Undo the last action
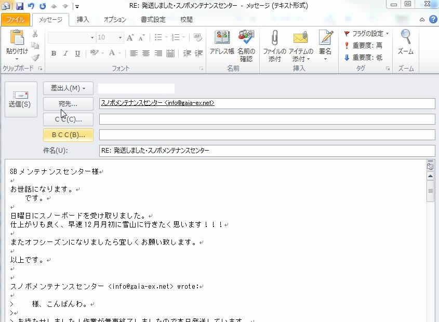 pyautogui.click(x=31, y=6)
